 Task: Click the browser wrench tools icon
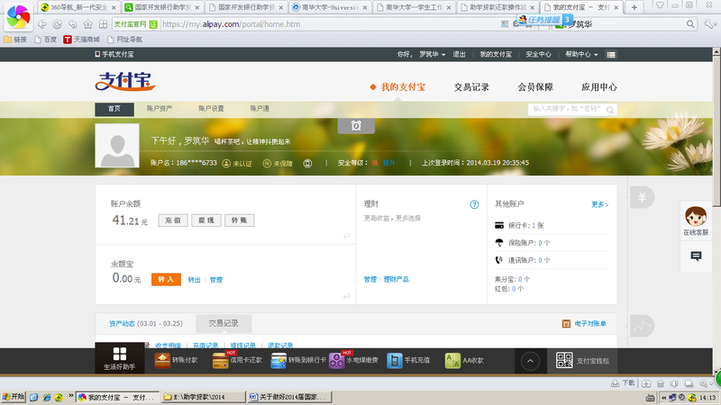[x=710, y=24]
